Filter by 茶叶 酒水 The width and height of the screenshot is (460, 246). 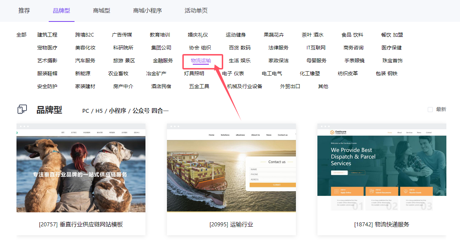[x=312, y=35]
